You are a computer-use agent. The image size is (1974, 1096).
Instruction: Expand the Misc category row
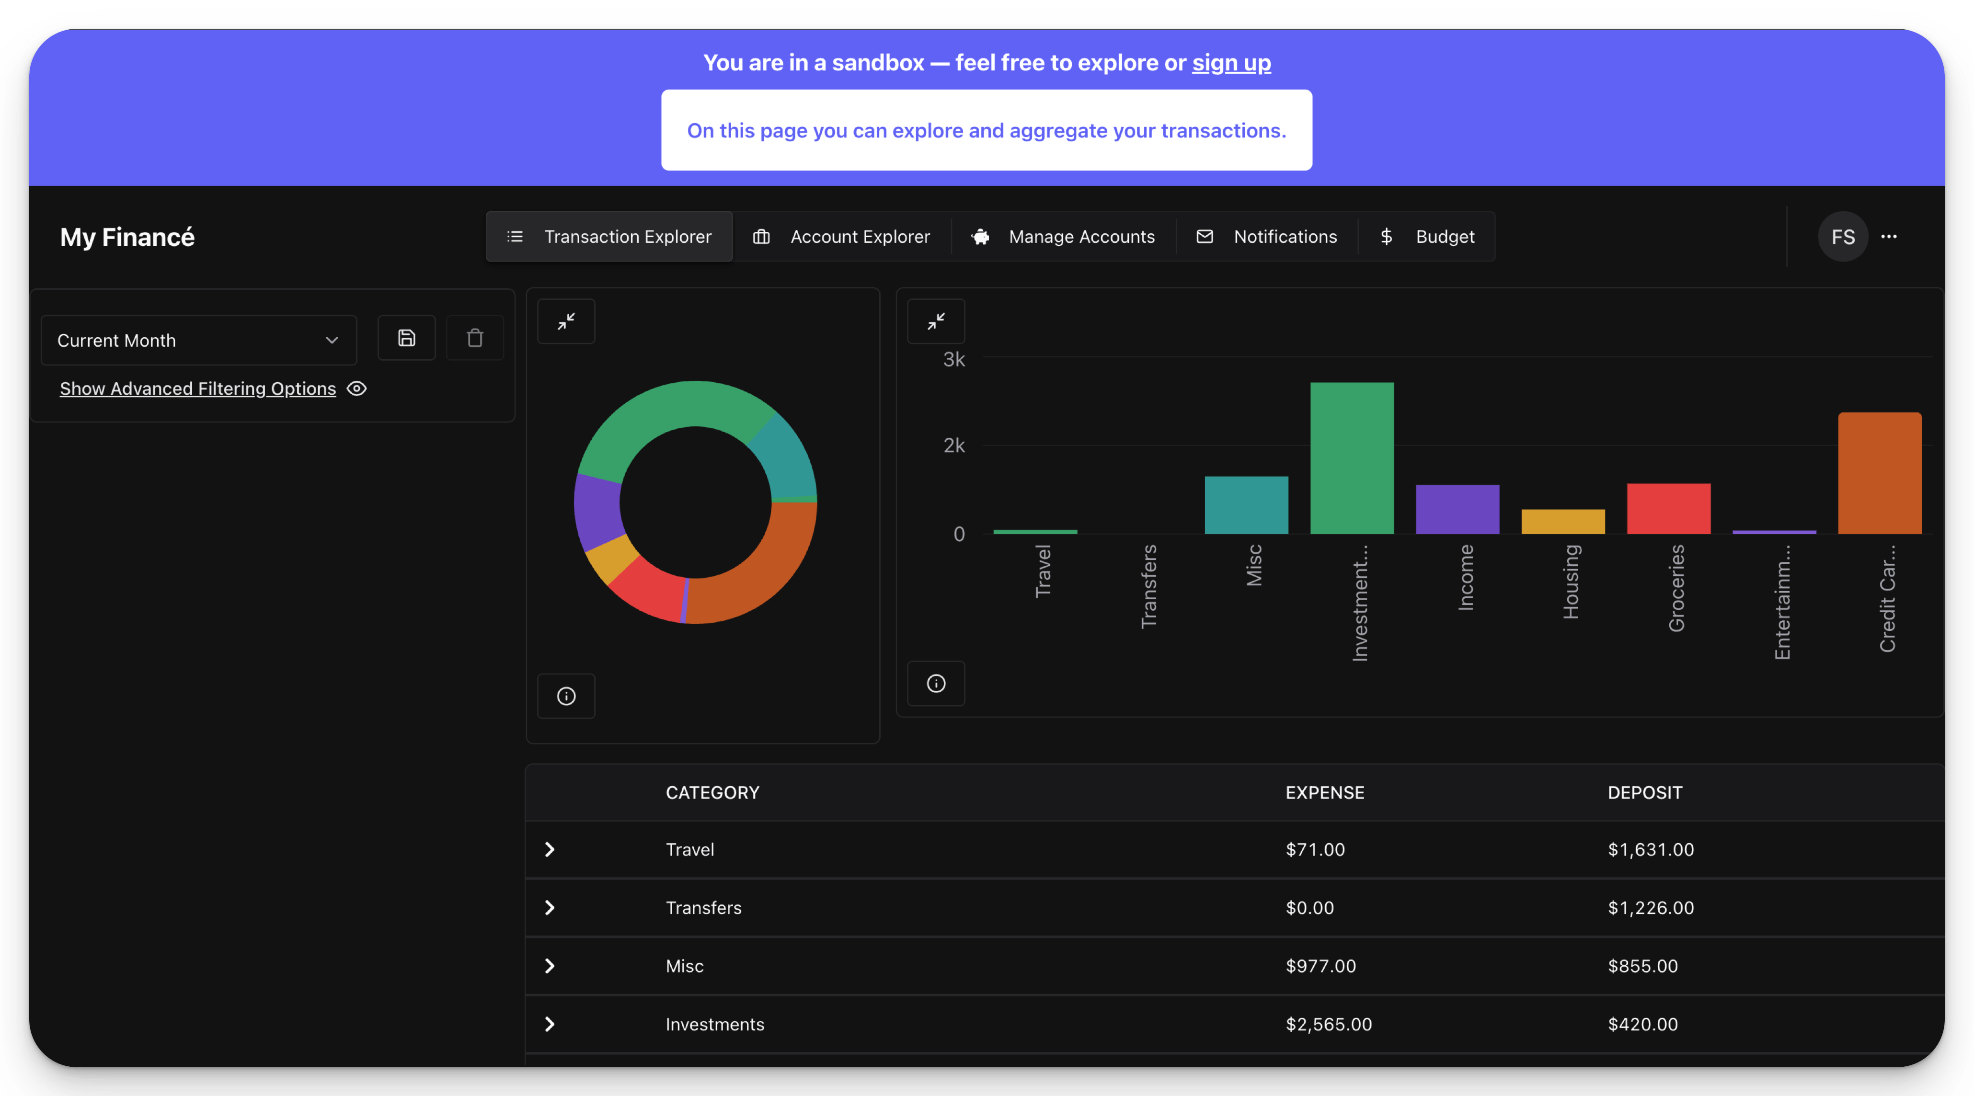click(550, 966)
